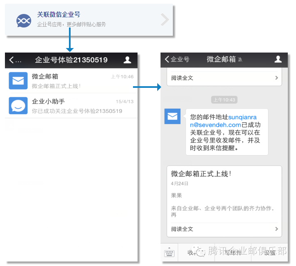Select the 企业小助手 conversation title
Screen dimensions: 296x266
click(x=48, y=101)
